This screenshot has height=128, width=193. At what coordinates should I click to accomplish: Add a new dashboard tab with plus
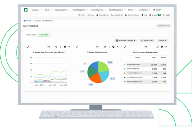52,35
